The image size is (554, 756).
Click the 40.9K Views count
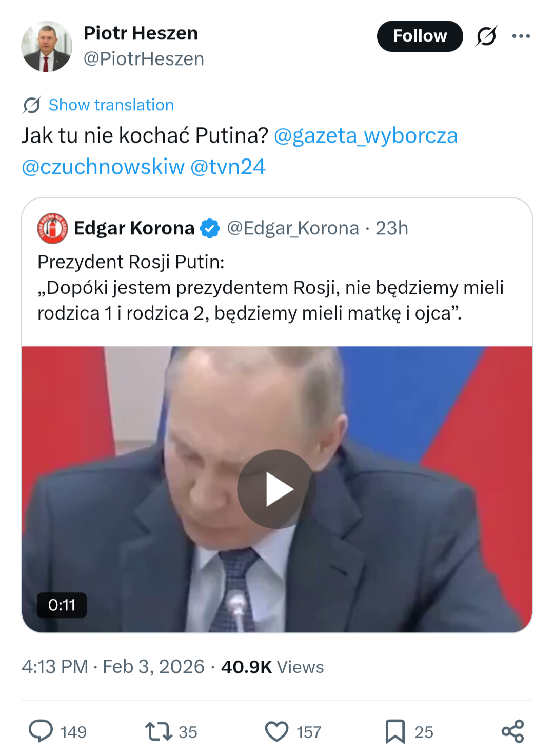pyautogui.click(x=272, y=667)
